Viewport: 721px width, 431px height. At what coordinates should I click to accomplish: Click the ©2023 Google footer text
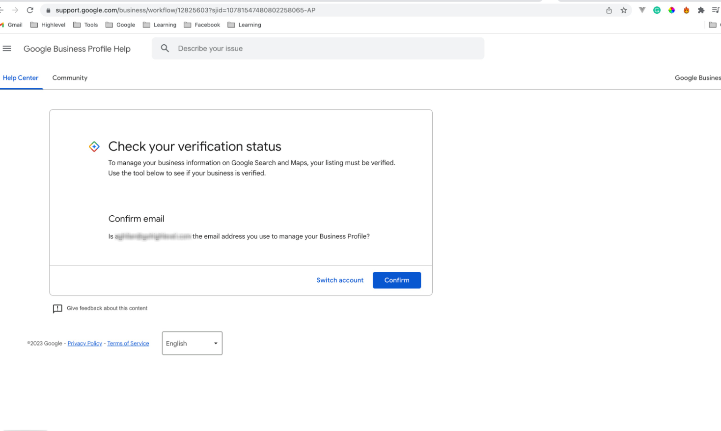pyautogui.click(x=45, y=344)
